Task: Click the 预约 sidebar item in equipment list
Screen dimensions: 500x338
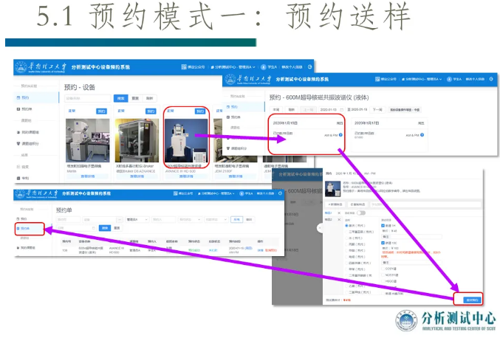Action: [x=26, y=97]
